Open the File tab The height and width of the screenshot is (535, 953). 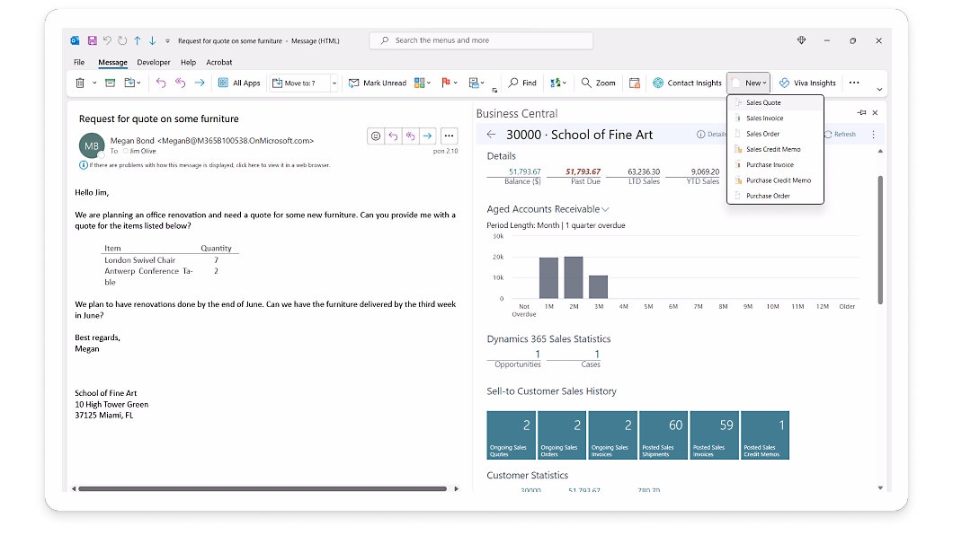pyautogui.click(x=79, y=63)
